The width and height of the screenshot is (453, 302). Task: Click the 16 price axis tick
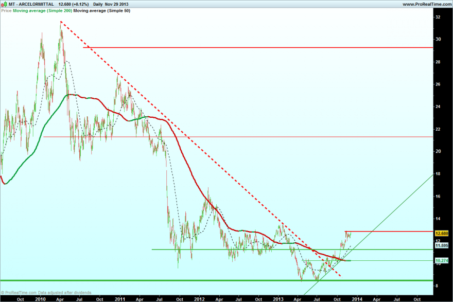[438, 197]
